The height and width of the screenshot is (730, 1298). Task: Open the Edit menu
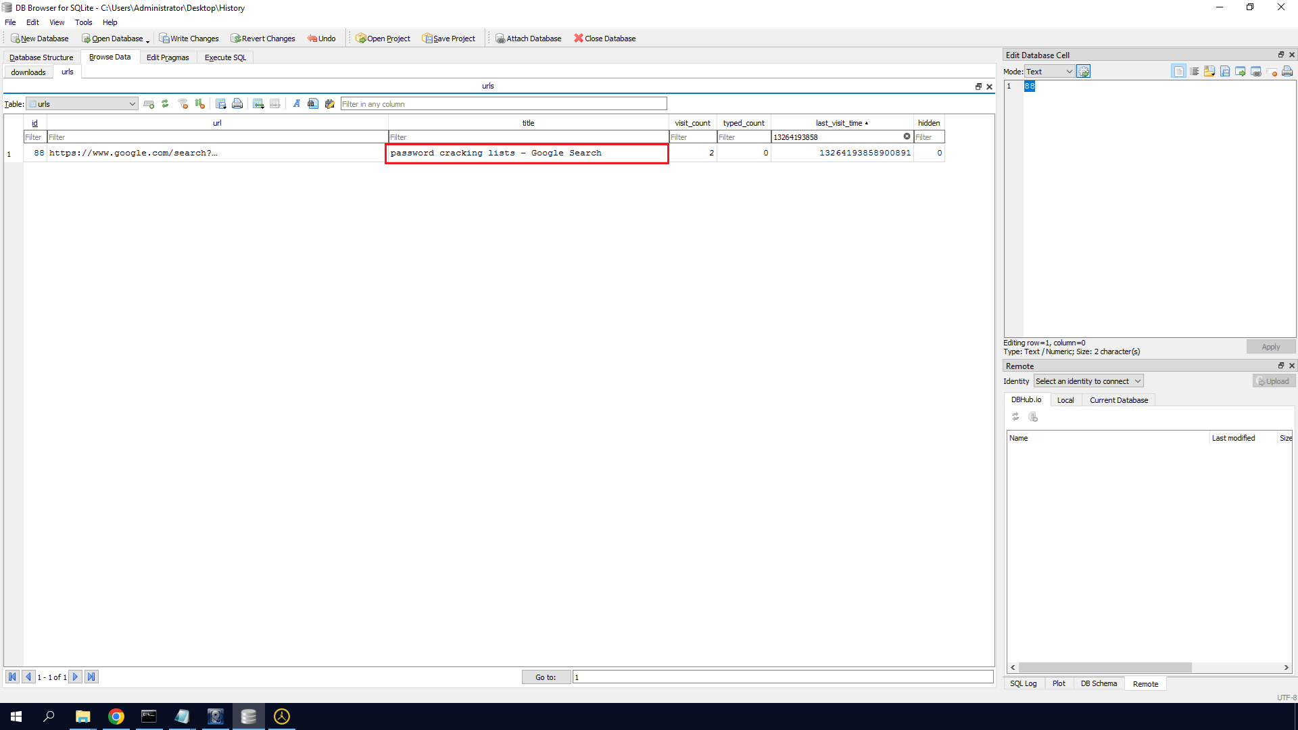click(x=32, y=22)
